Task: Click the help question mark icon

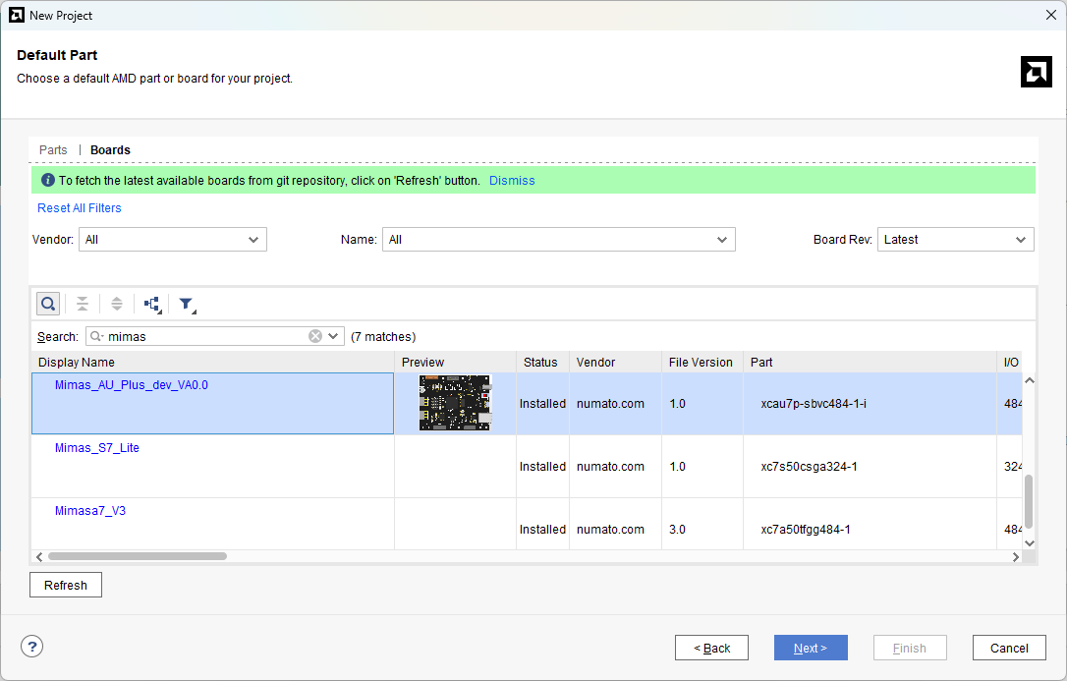Action: pyautogui.click(x=32, y=647)
